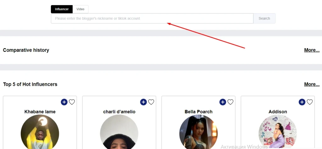Favorite Addison with the heart icon
Screen dimensions: 322x149
310,102
